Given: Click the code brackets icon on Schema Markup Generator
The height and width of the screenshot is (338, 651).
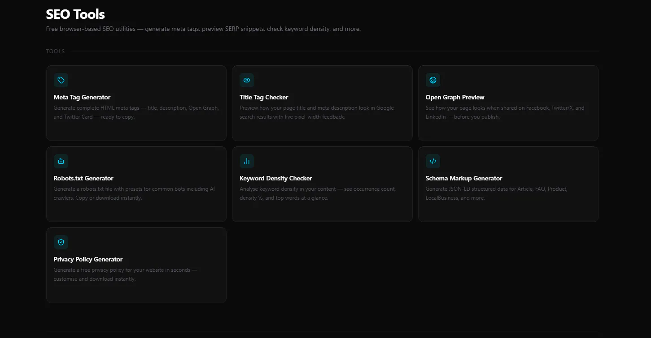Looking at the screenshot, I should (x=433, y=161).
